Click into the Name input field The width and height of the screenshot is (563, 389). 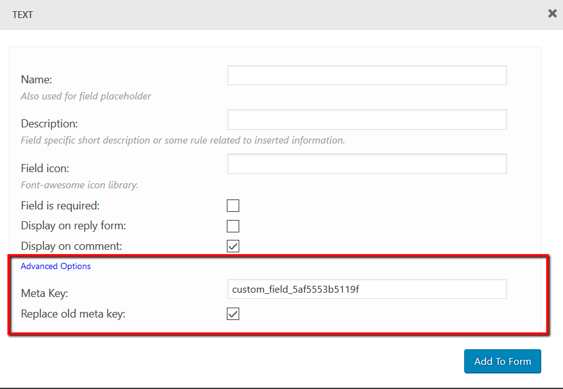[367, 75]
